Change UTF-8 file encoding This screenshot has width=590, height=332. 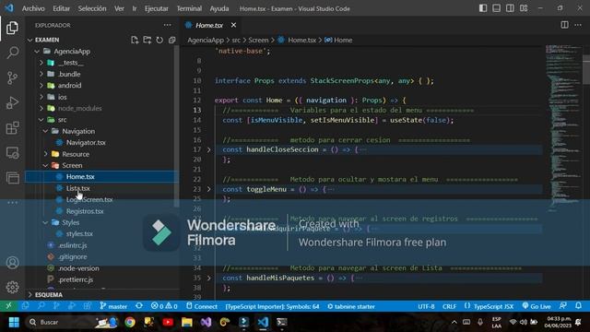(426, 306)
